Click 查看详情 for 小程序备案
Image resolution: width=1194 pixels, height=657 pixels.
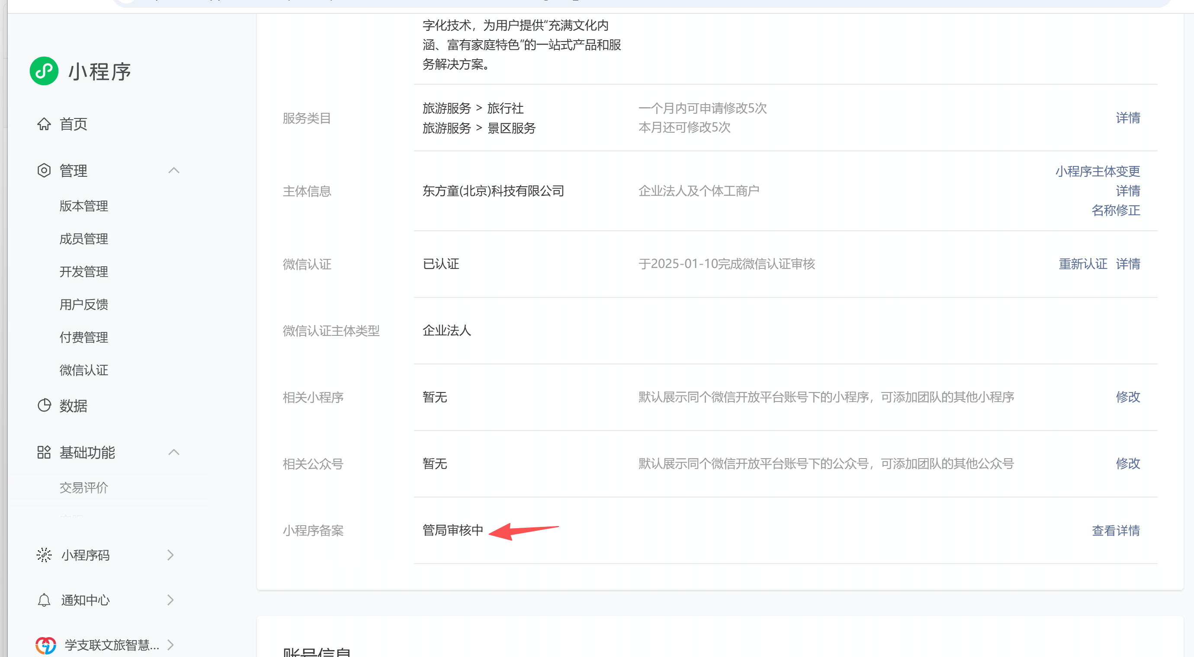click(1116, 530)
